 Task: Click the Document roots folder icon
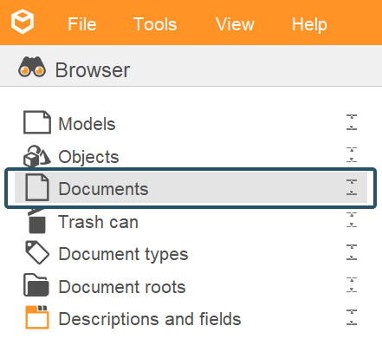pyautogui.click(x=36, y=285)
